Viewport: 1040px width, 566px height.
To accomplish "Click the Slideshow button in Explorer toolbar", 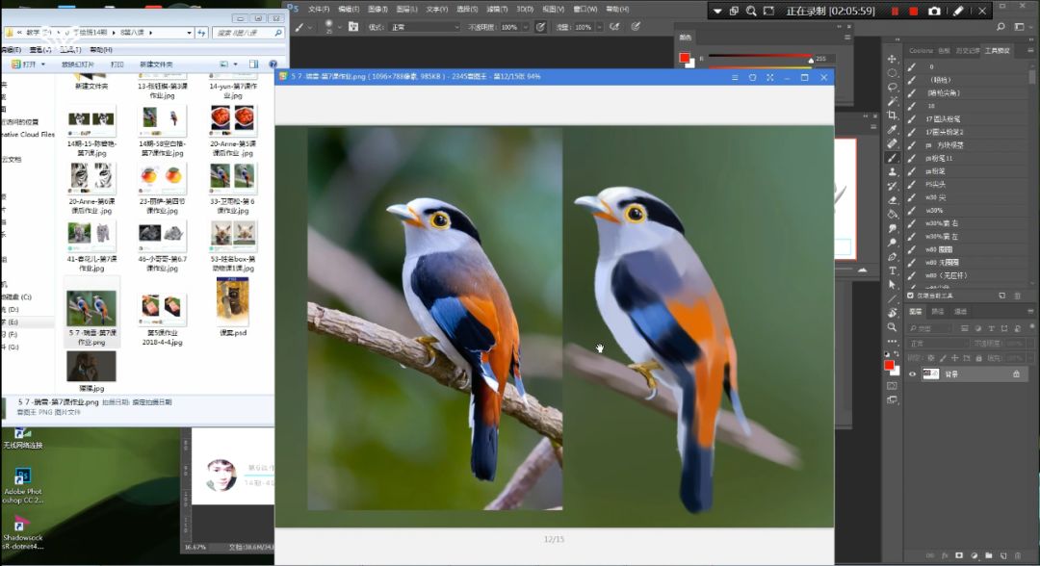I will click(78, 64).
